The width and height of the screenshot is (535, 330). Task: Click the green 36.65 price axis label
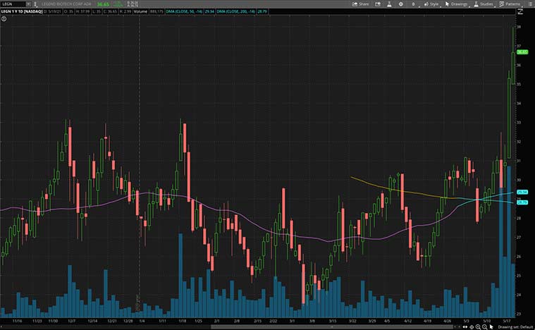pos(522,51)
